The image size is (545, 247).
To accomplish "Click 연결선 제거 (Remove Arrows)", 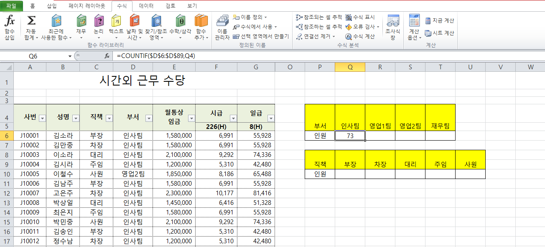I will click(x=316, y=36).
